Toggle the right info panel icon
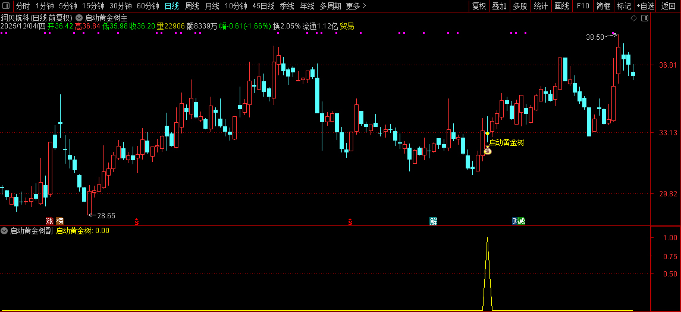This screenshot has width=681, height=312. pos(645,18)
